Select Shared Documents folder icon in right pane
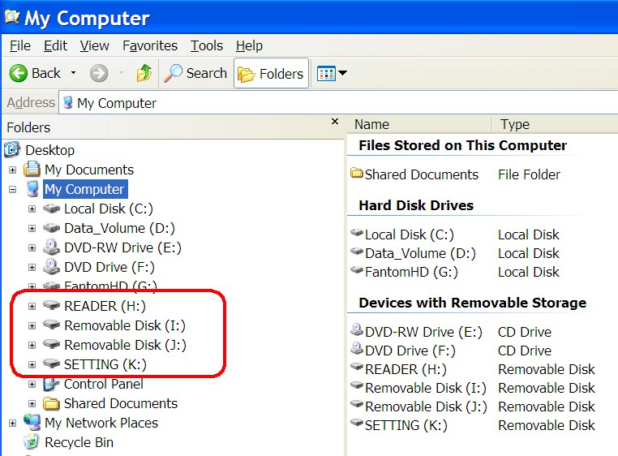The width and height of the screenshot is (618, 456). (357, 173)
